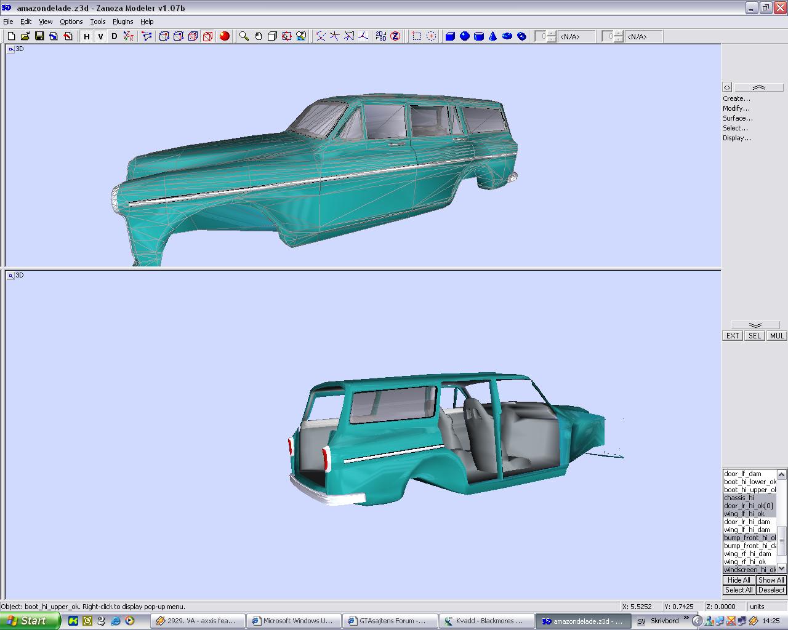Toggle the SEL selected mode button
The width and height of the screenshot is (788, 630).
755,336
